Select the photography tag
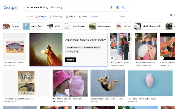Viewport: 175px width, 109px height. pos(72,52)
